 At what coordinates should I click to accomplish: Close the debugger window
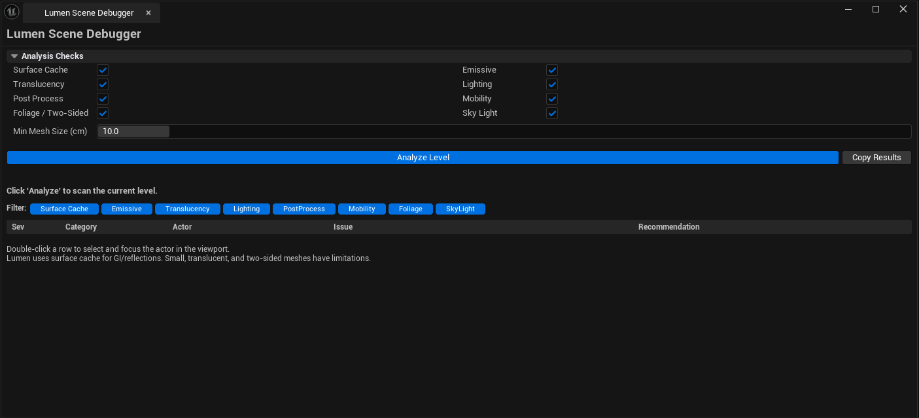(903, 9)
